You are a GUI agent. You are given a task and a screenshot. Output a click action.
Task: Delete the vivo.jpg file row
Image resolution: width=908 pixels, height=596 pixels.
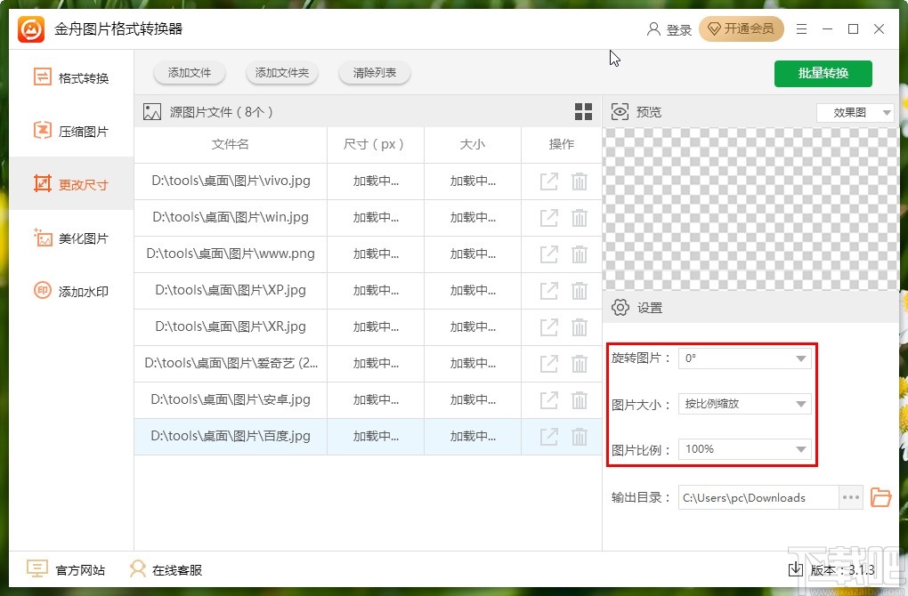(x=580, y=181)
